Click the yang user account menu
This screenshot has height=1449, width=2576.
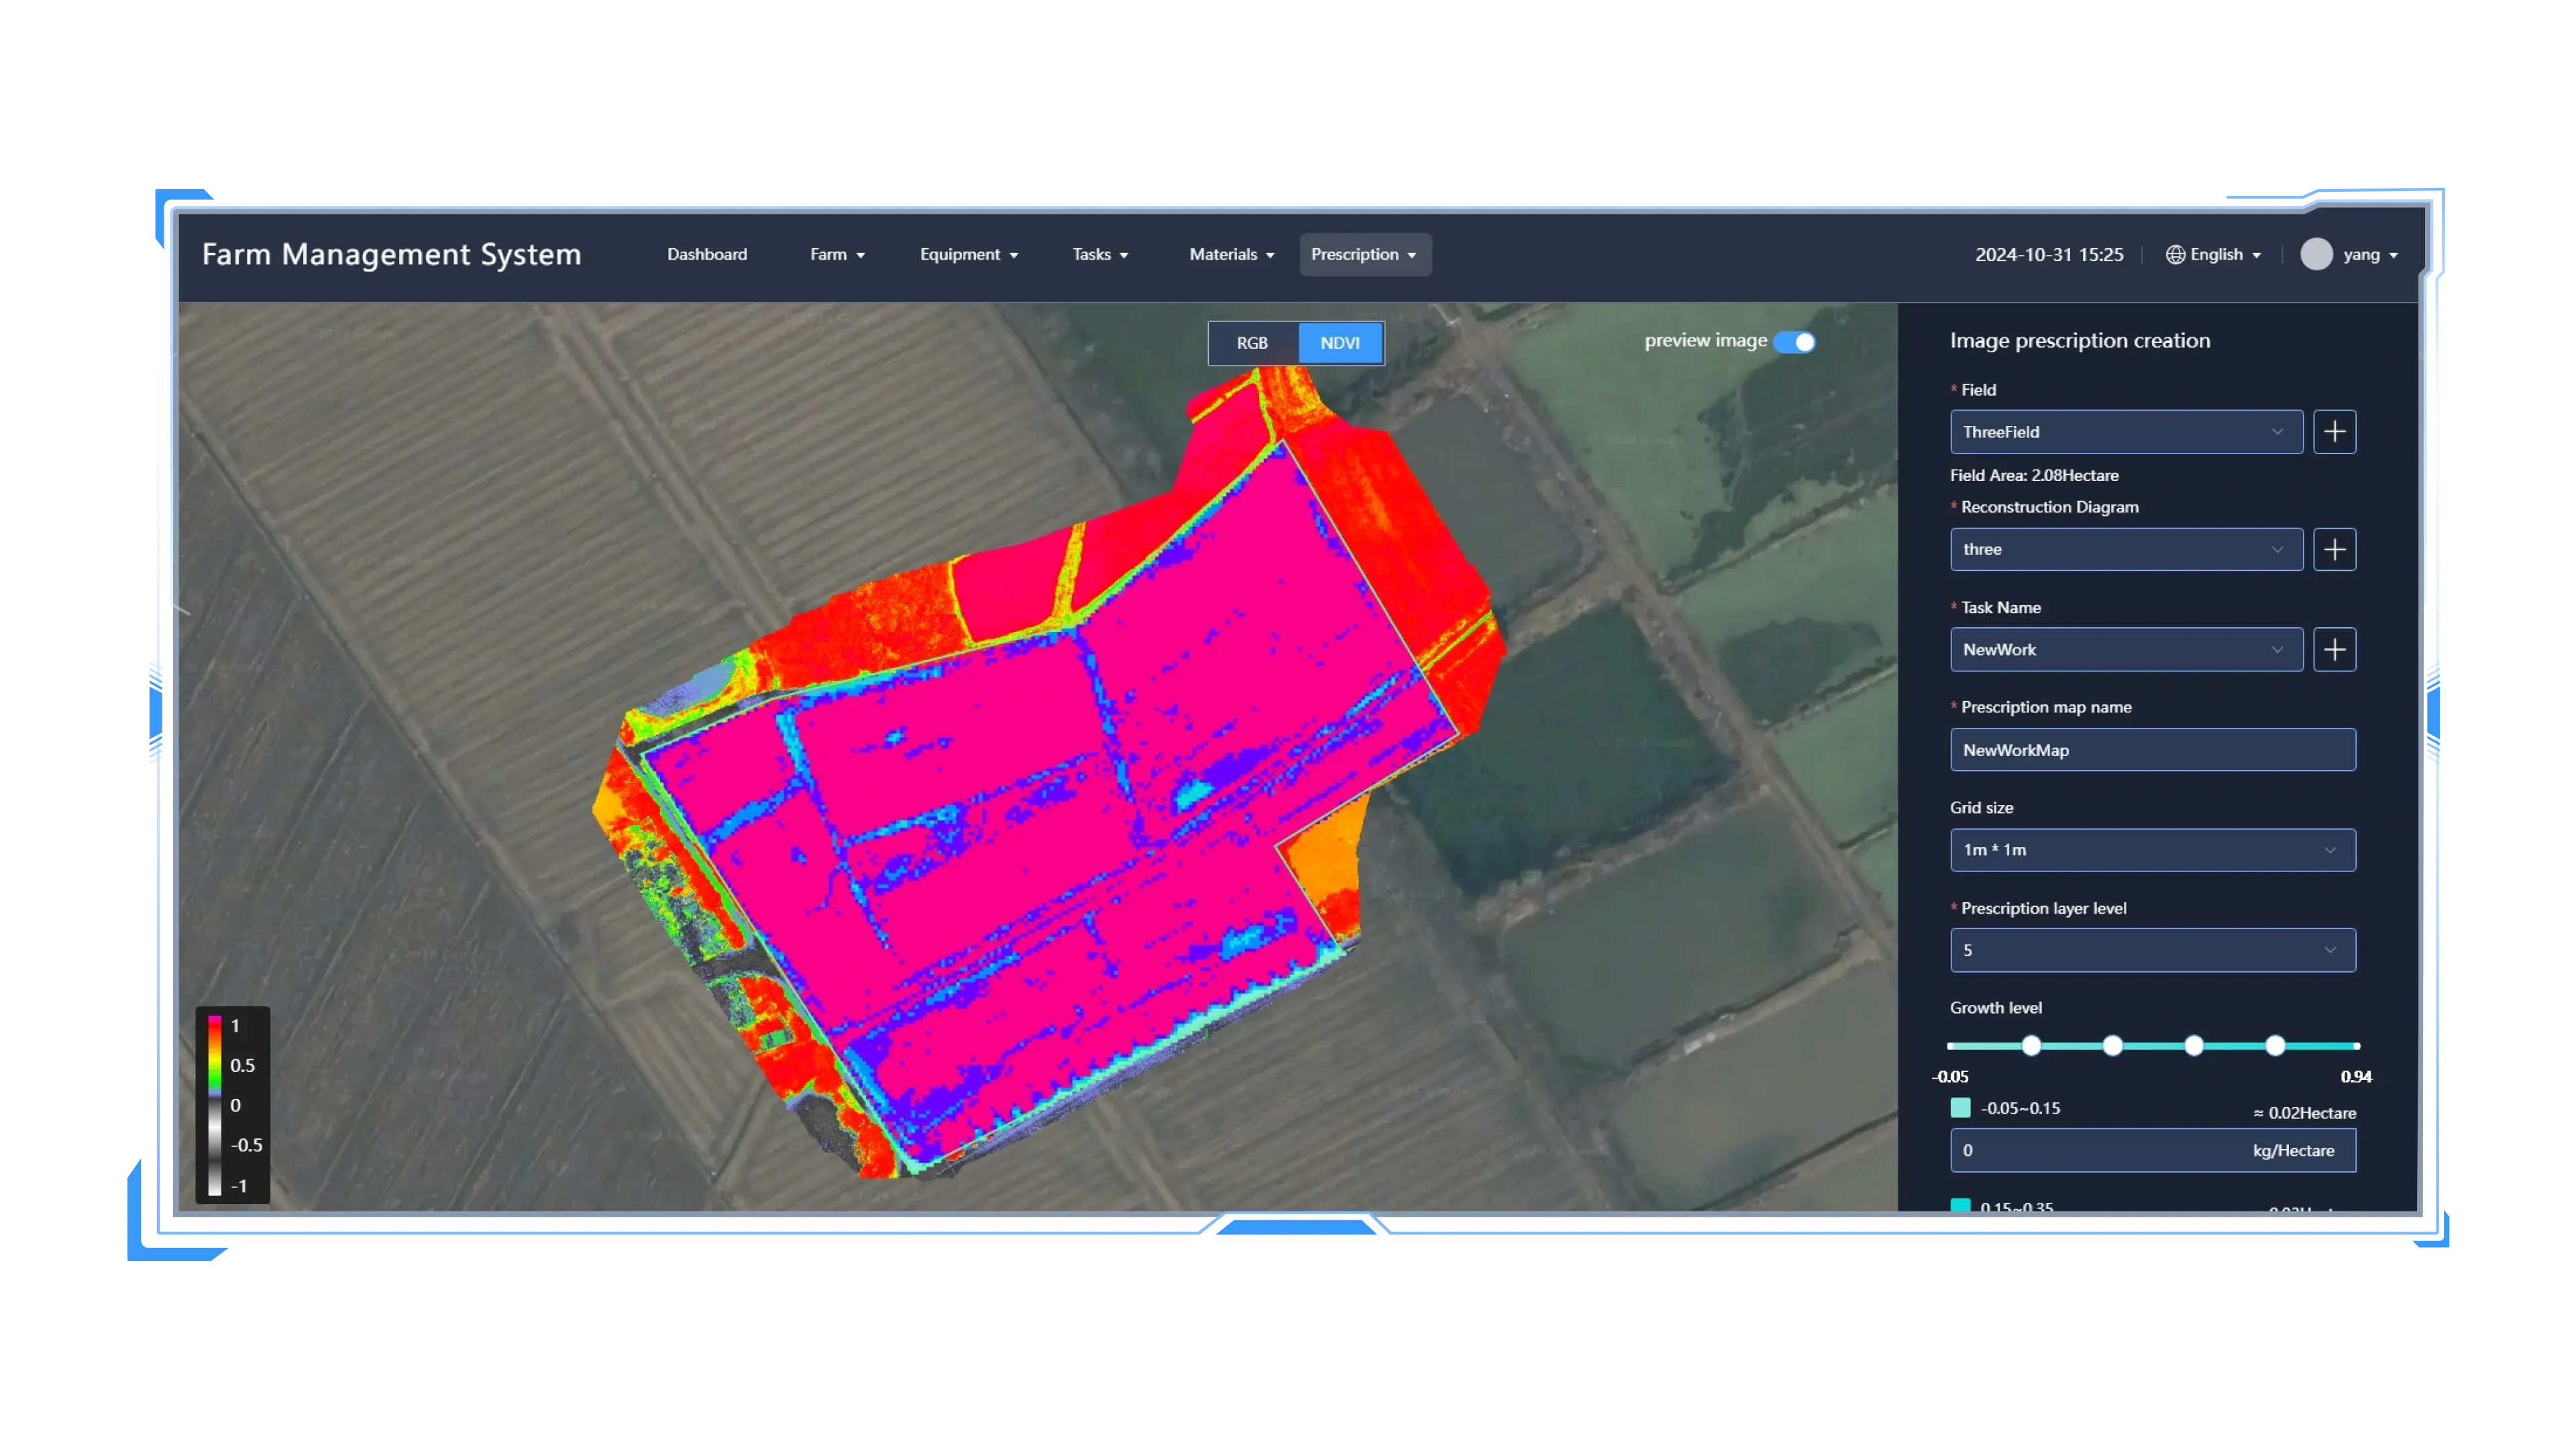coord(2369,255)
